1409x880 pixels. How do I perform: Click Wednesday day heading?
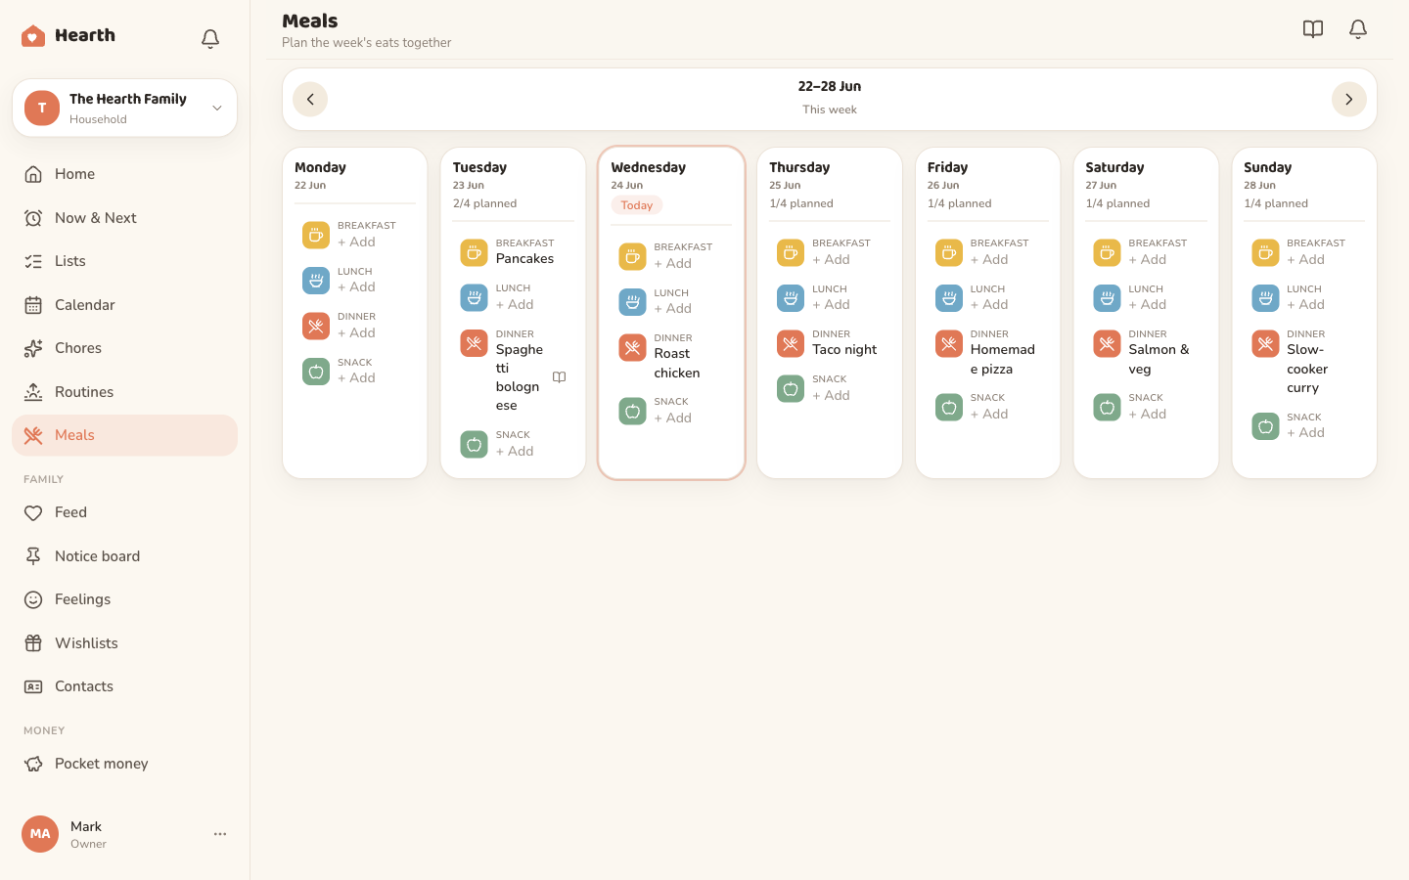649,167
